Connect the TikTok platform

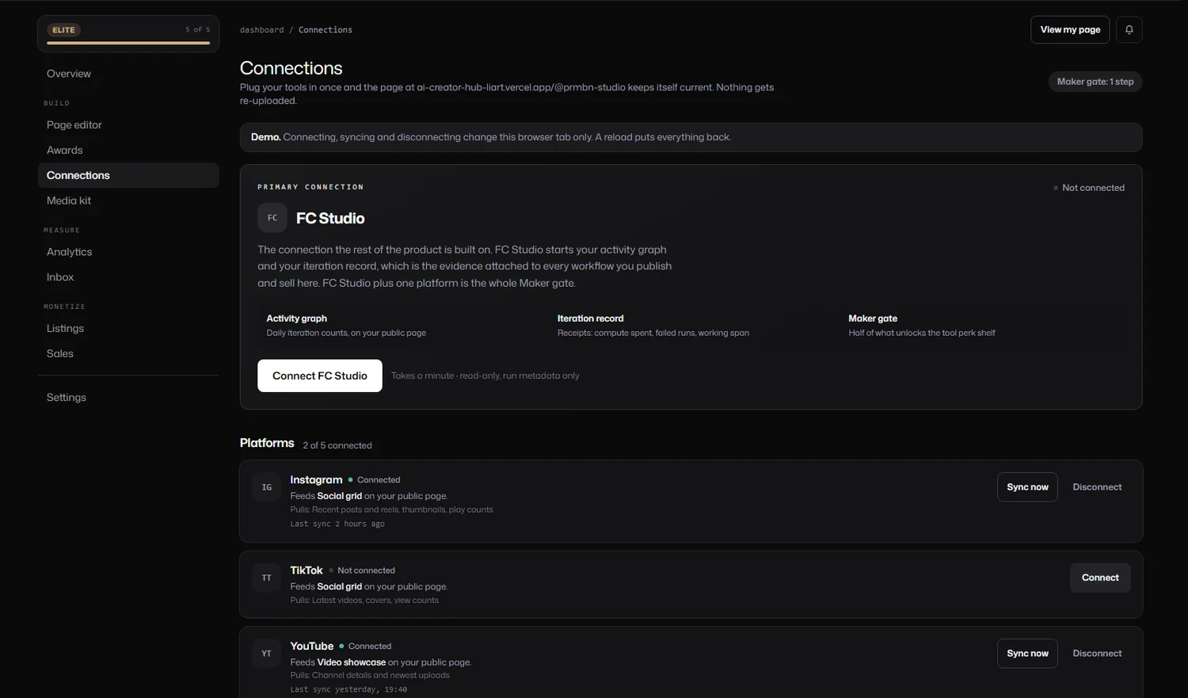pyautogui.click(x=1100, y=578)
